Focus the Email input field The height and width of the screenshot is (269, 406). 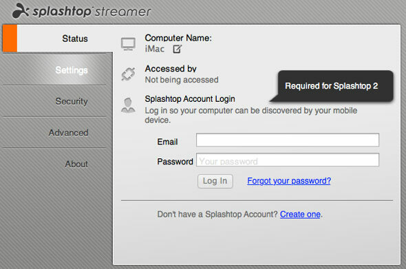coord(288,140)
